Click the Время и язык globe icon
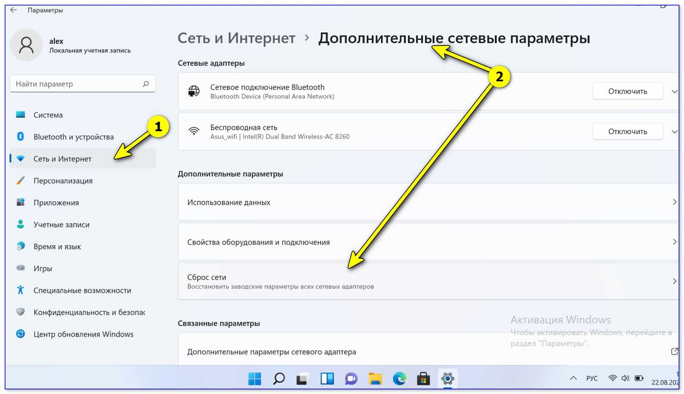684x394 pixels. pyautogui.click(x=21, y=246)
